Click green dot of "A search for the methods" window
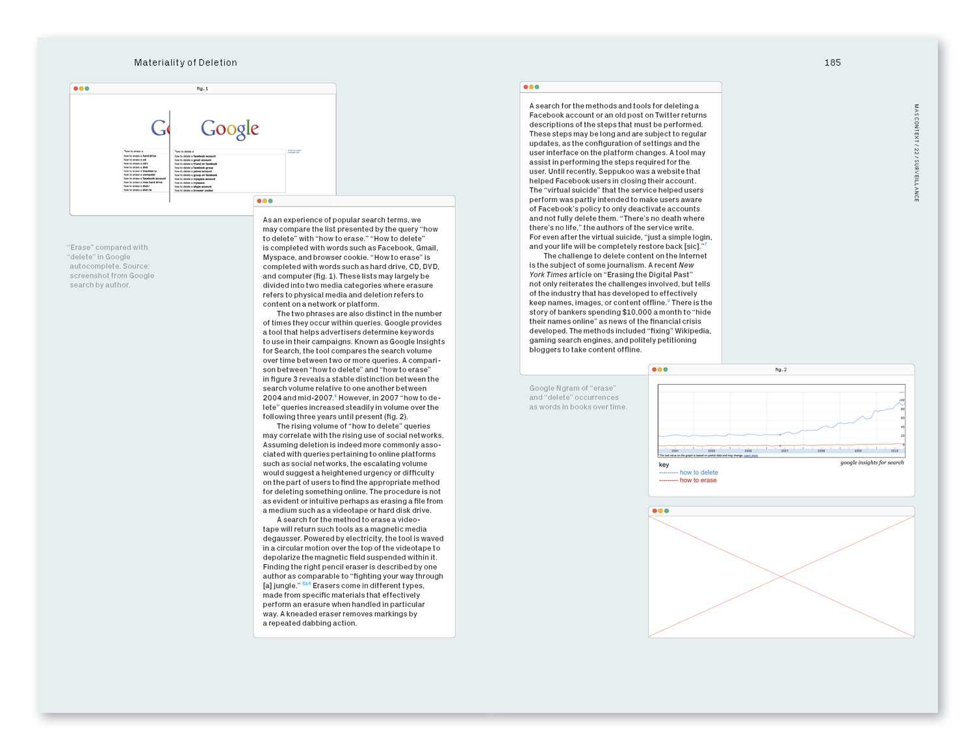Viewport: 975px width, 750px height. coord(537,87)
